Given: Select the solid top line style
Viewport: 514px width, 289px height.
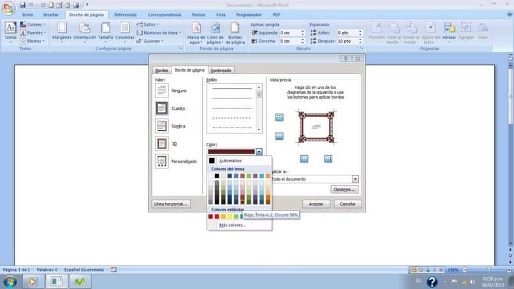Looking at the screenshot, I should pyautogui.click(x=231, y=89).
